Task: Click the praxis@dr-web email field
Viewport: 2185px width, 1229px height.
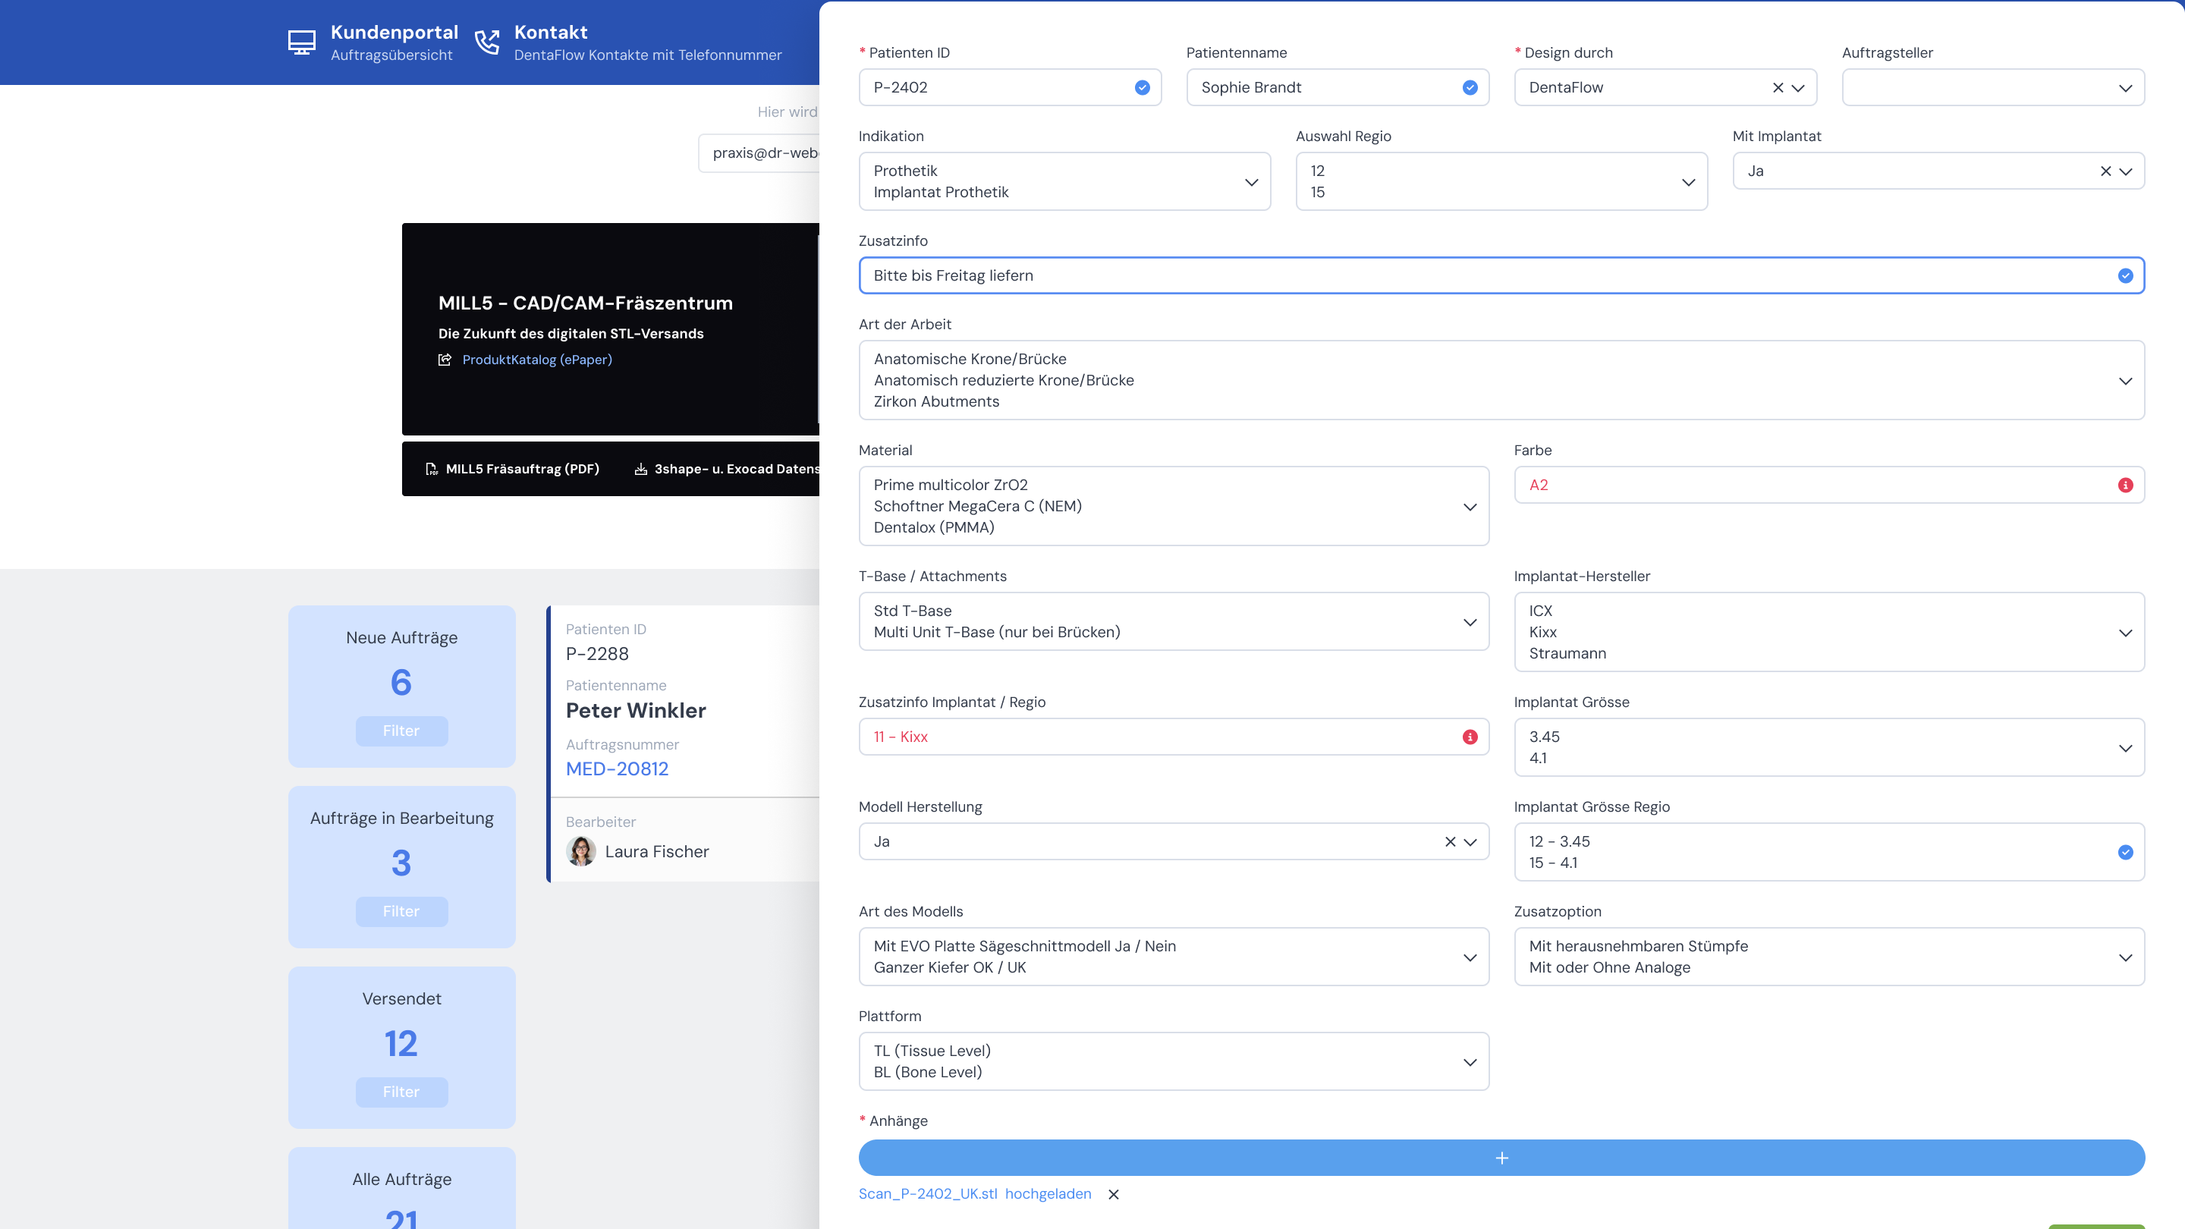Action: coord(759,152)
